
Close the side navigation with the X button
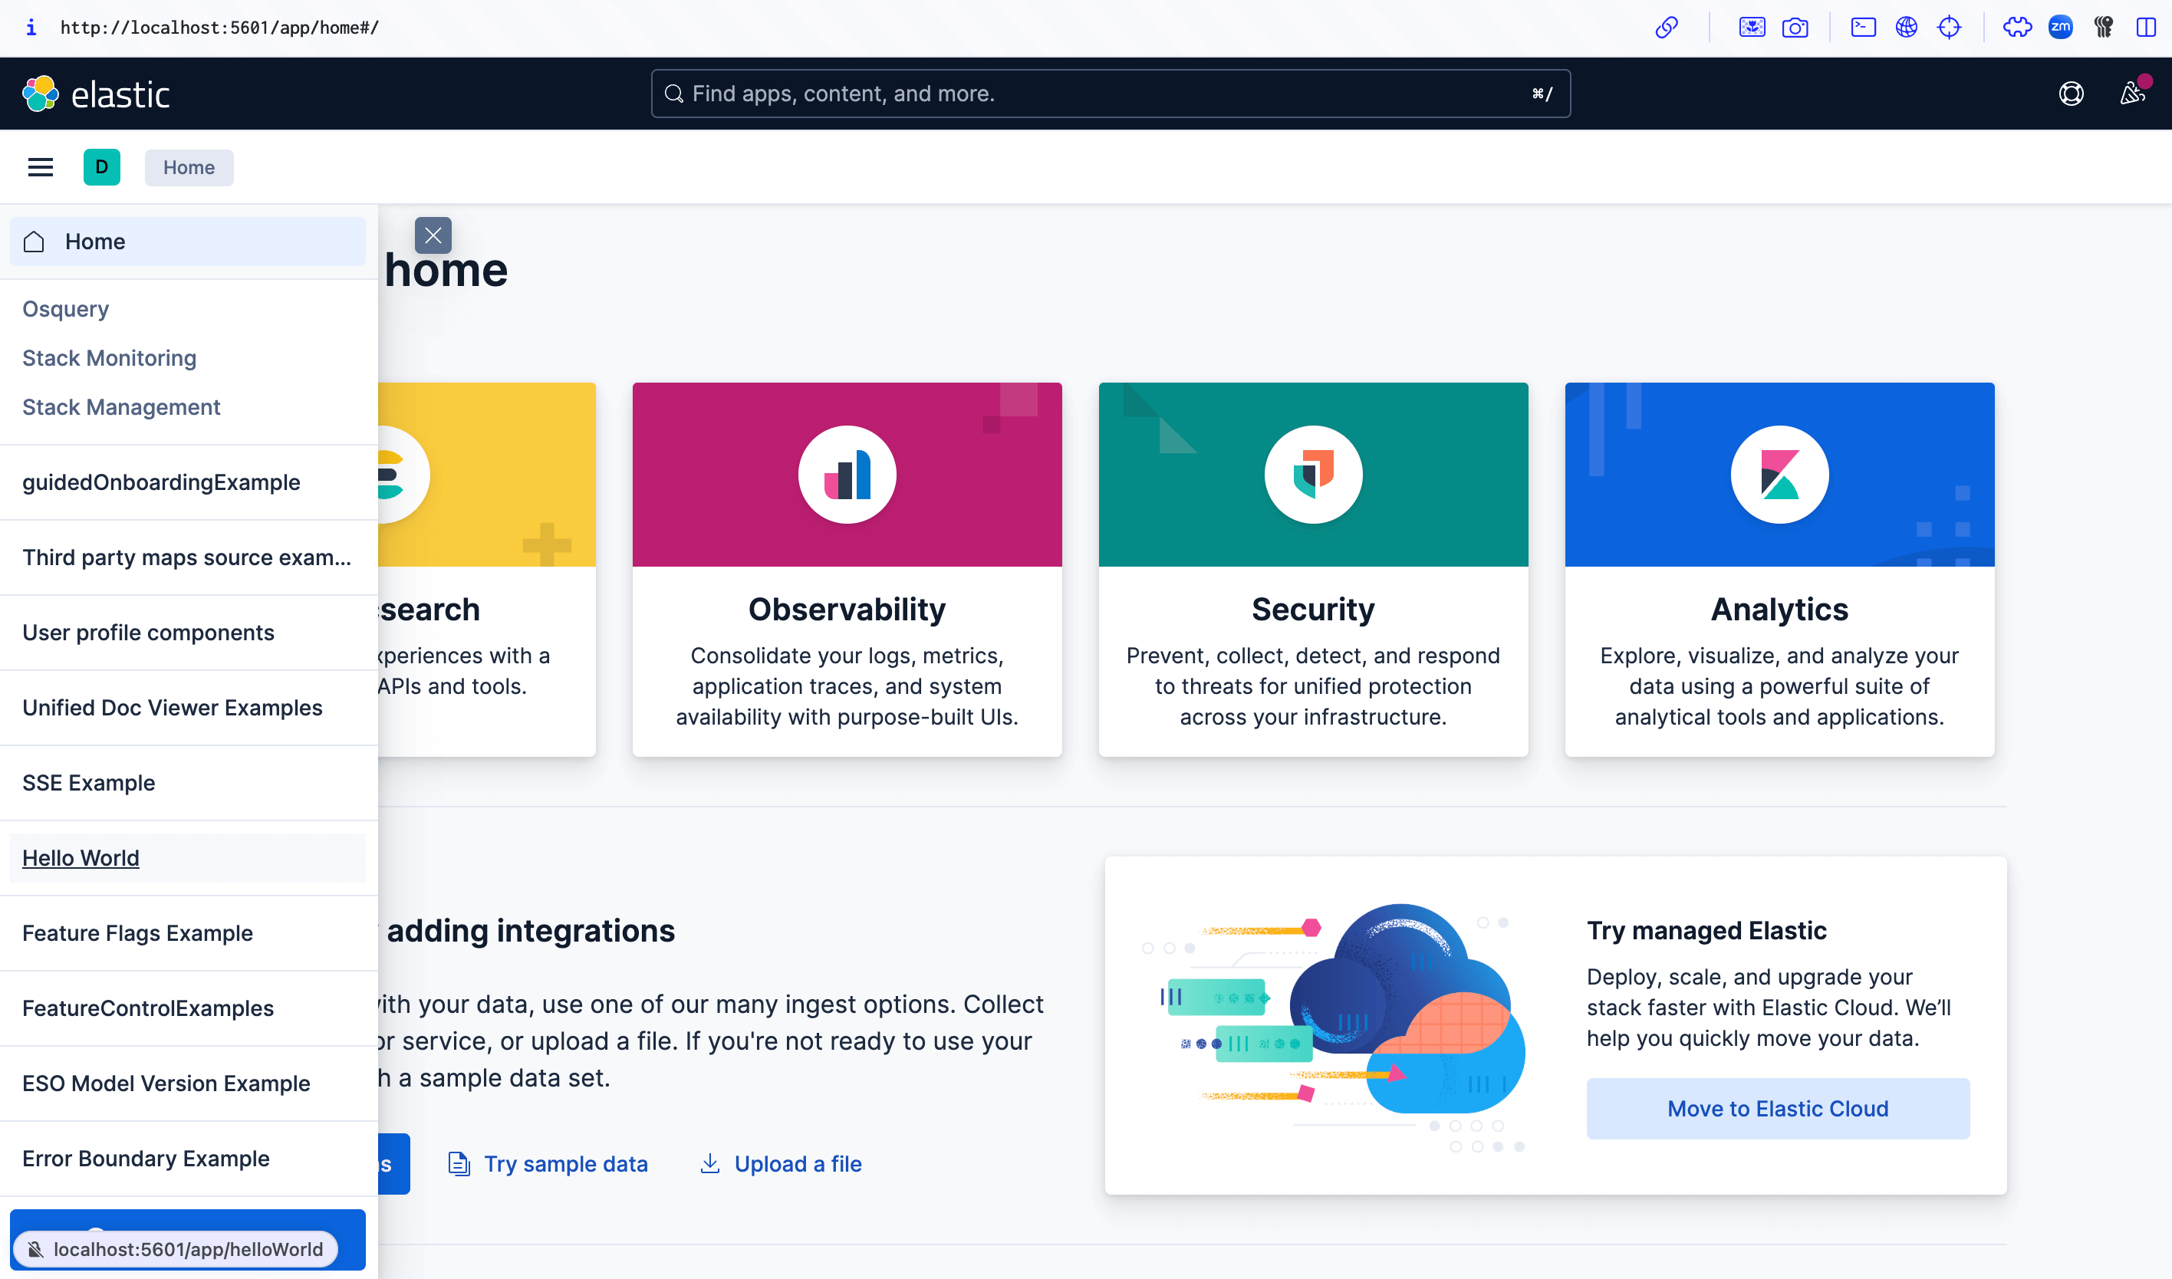click(433, 235)
